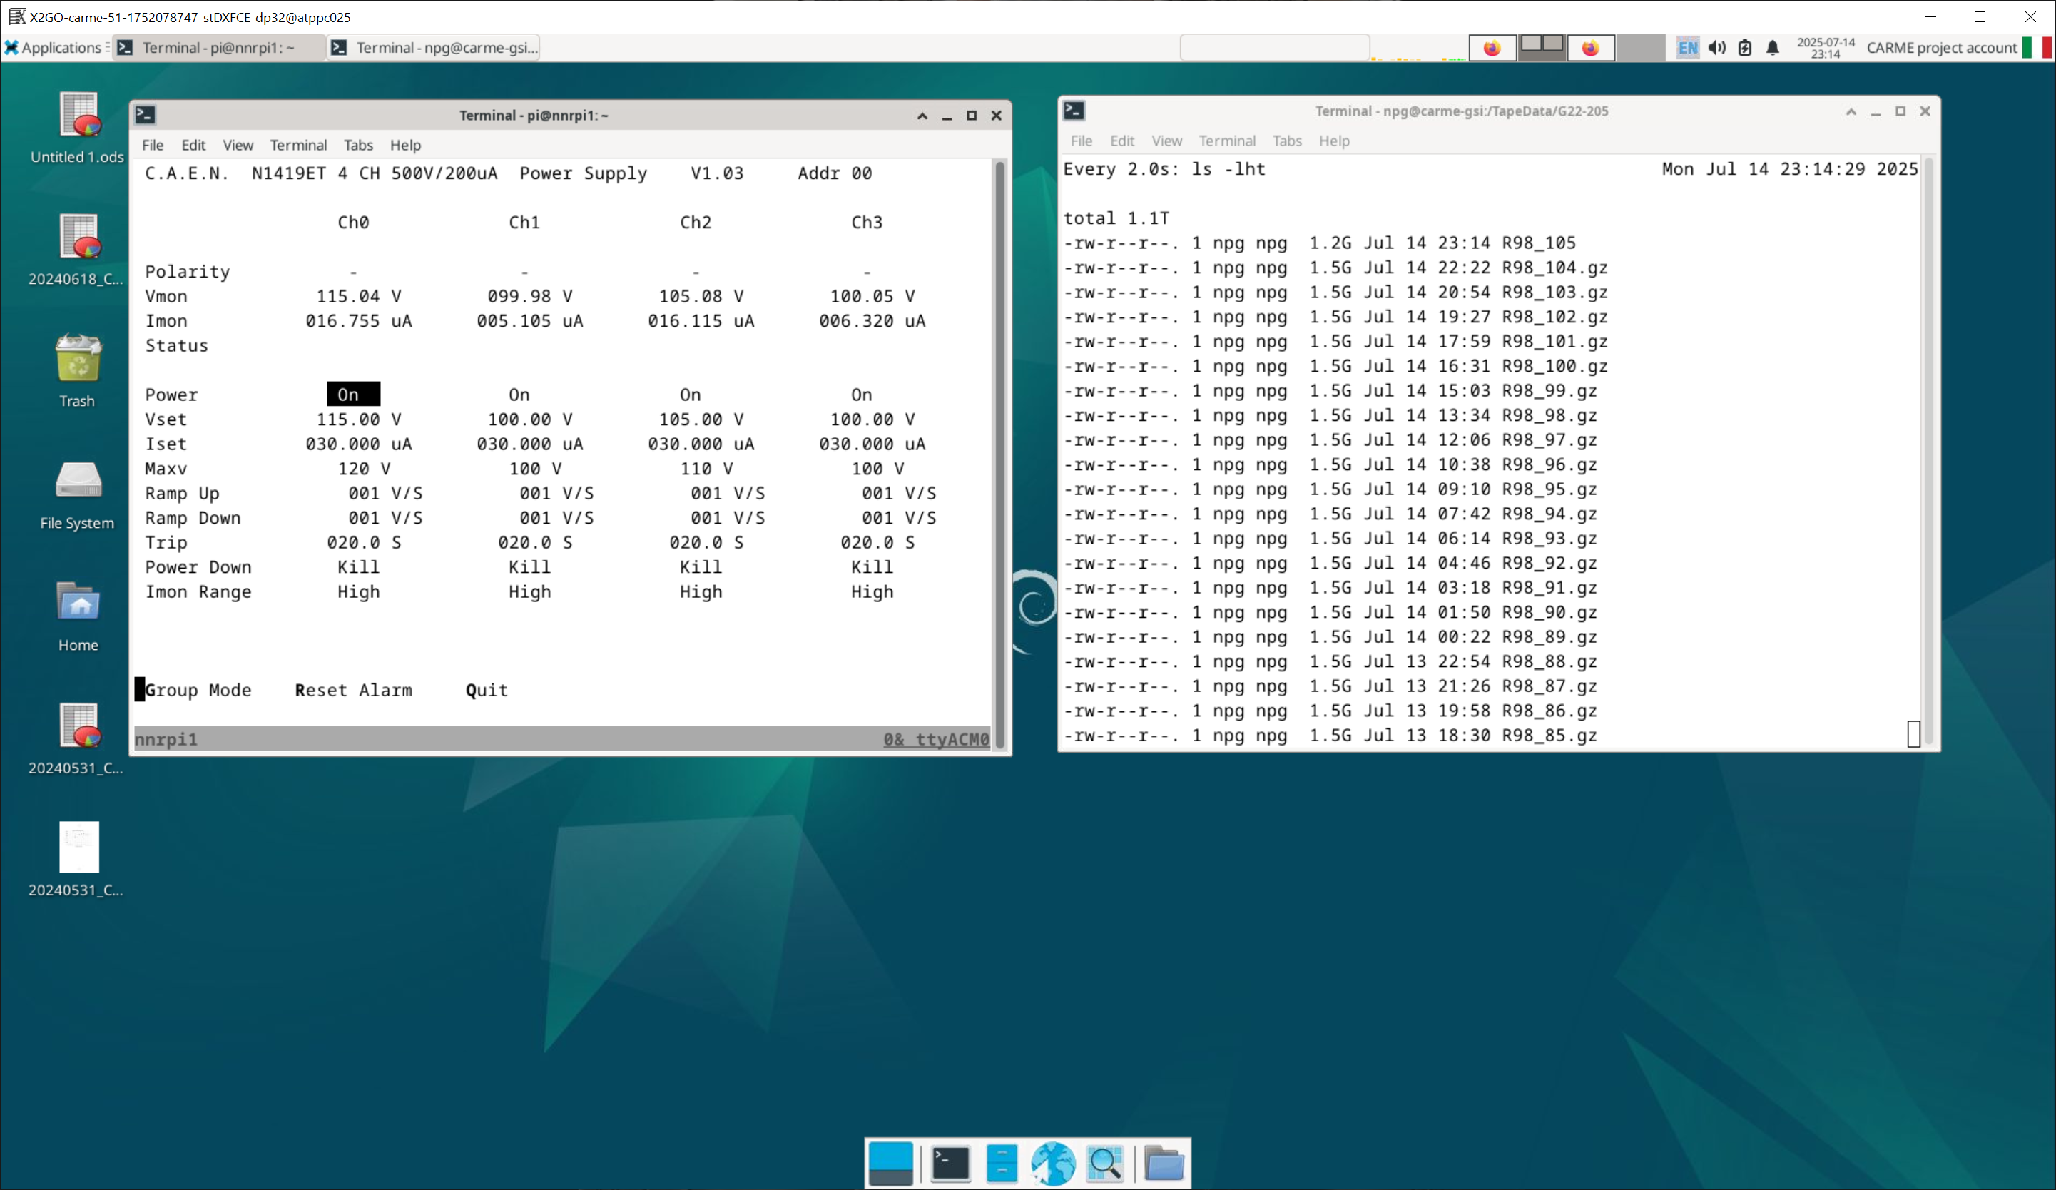2056x1190 pixels.
Task: Expand the Applications menu
Action: [x=54, y=47]
